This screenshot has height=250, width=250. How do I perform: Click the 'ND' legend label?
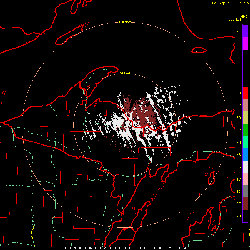coord(238,216)
